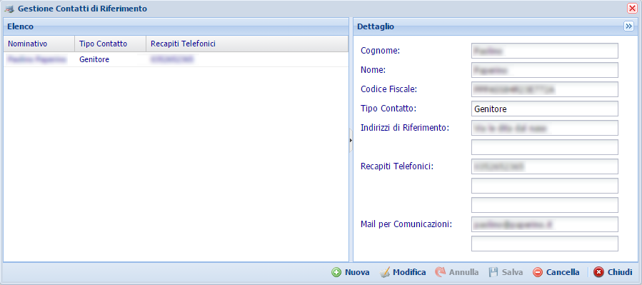Select the blurred name in the Nominativo column

(36, 60)
